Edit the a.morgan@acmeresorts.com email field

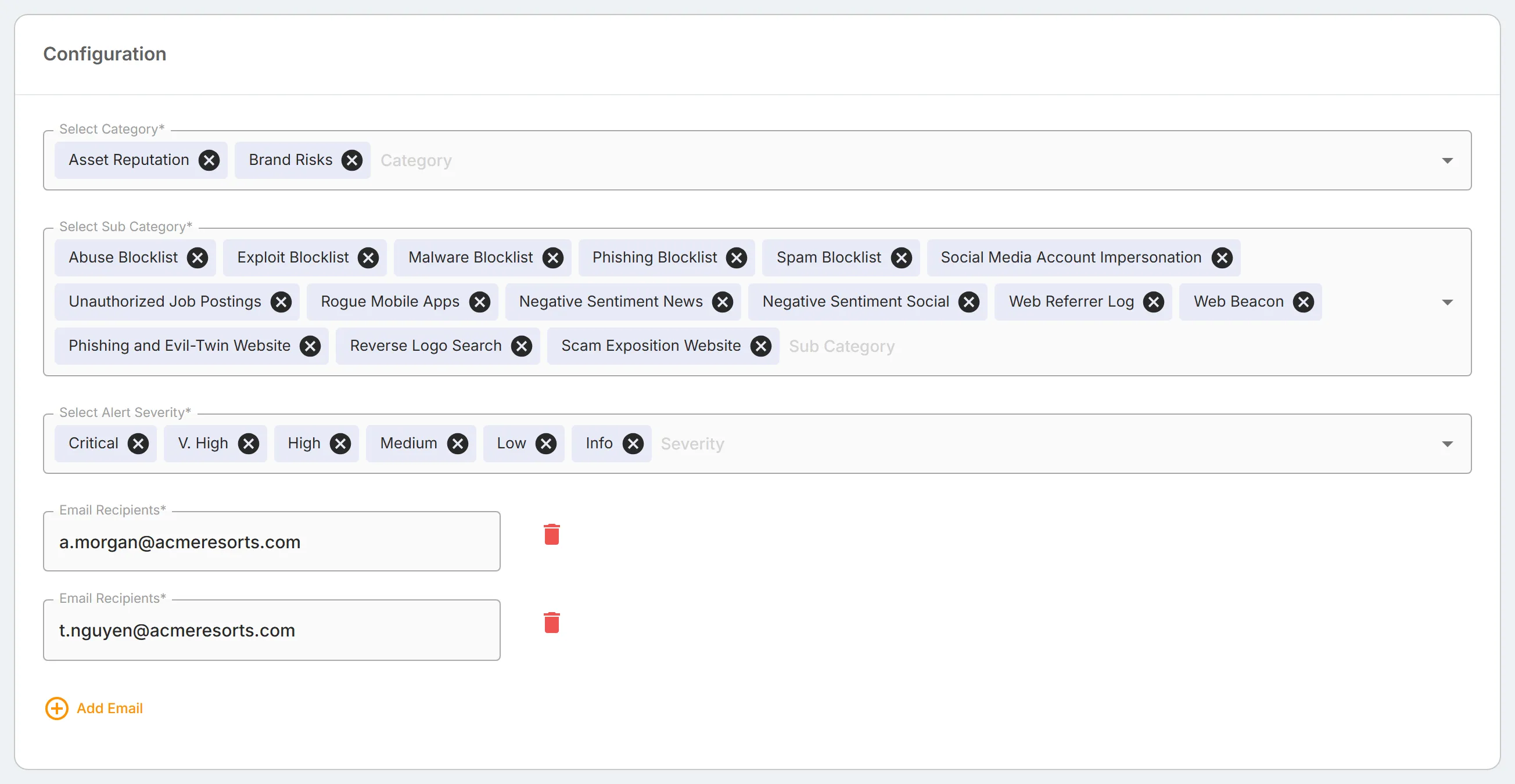(x=272, y=542)
